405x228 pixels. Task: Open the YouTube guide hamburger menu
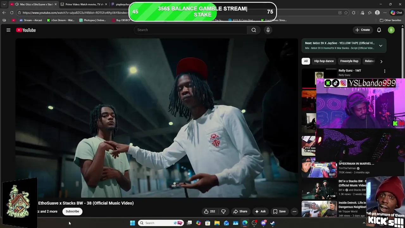pos(9,30)
